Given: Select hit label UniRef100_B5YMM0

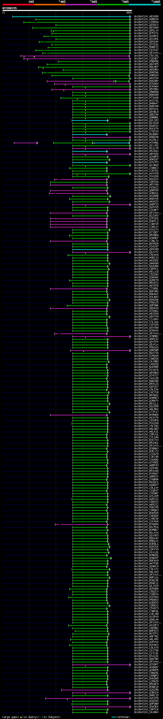Looking at the screenshot, I should pos(146,89).
